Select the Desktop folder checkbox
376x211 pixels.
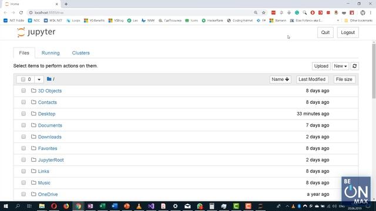click(23, 114)
